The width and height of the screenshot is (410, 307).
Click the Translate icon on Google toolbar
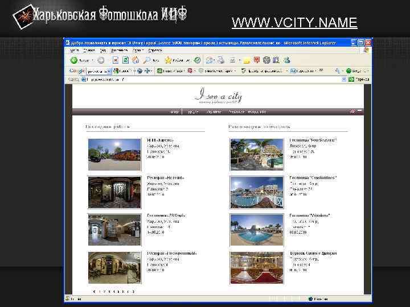[293, 70]
